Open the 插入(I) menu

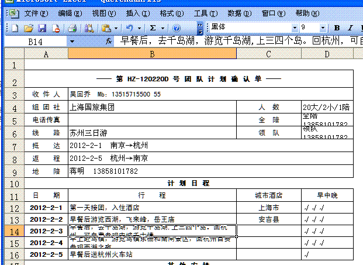138,13
